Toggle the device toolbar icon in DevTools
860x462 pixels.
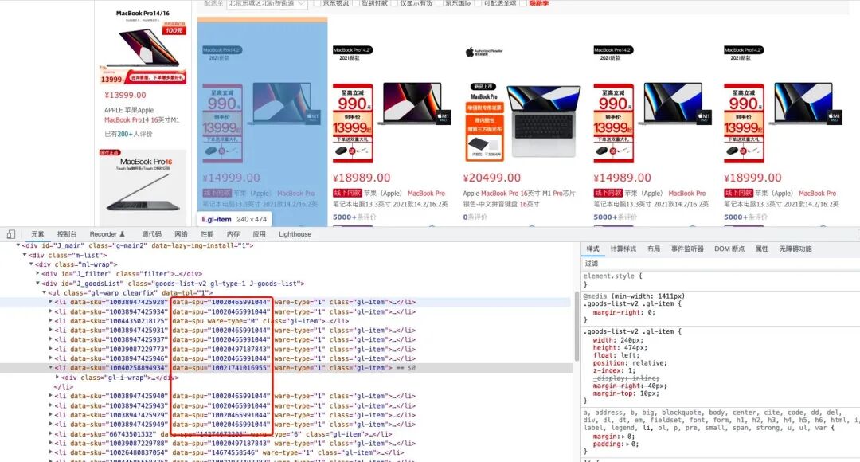coord(10,234)
